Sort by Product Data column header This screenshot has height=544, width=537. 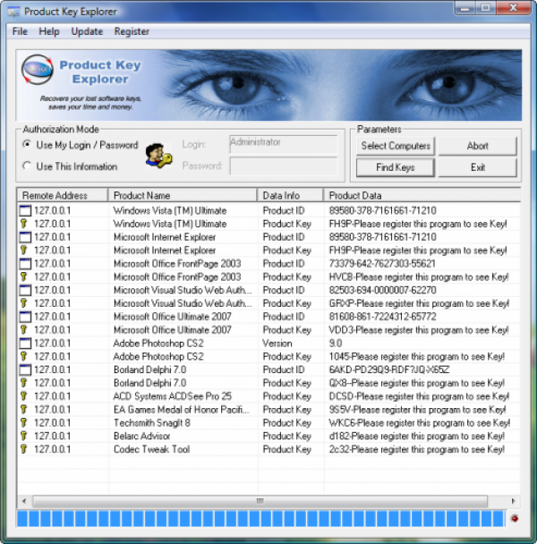coord(422,195)
